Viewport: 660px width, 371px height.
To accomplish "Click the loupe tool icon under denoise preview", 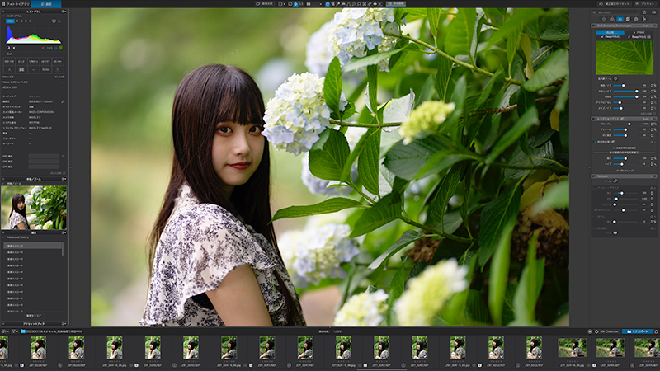I will (615, 78).
